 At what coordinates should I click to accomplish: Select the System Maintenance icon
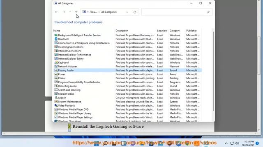coord(56,102)
